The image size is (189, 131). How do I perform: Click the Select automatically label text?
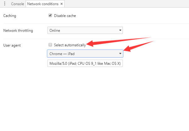point(70,45)
